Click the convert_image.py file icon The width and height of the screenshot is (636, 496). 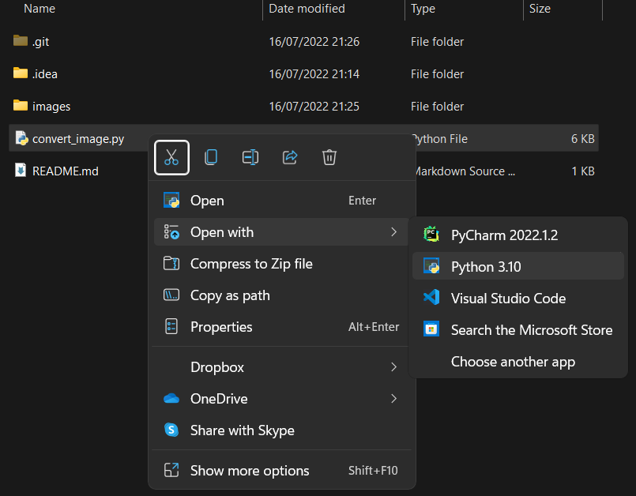(x=21, y=138)
